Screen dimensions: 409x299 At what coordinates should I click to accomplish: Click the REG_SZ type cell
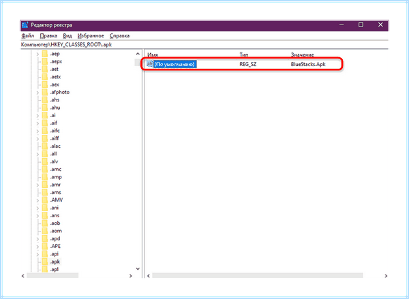click(248, 64)
